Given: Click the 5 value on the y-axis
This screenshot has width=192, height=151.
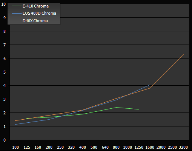Looking at the screenshot, I should tap(5, 72).
